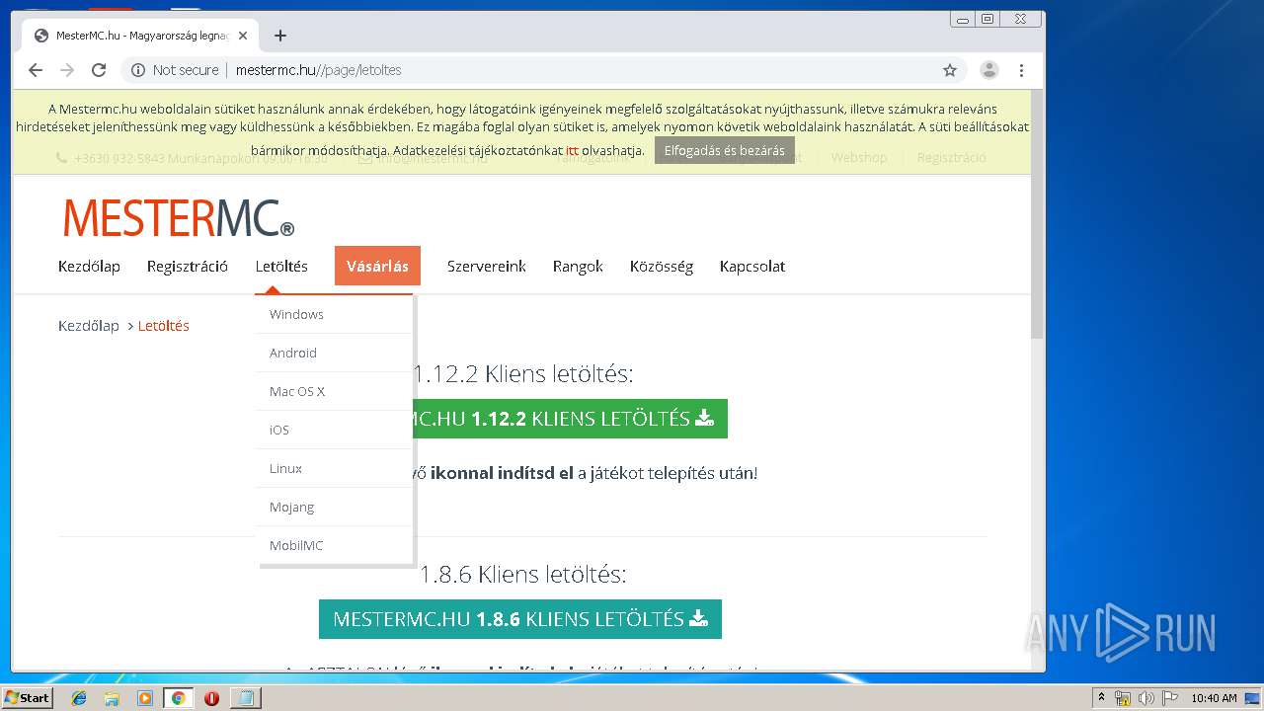
Task: Open the Rangok menu item
Action: 578,267
